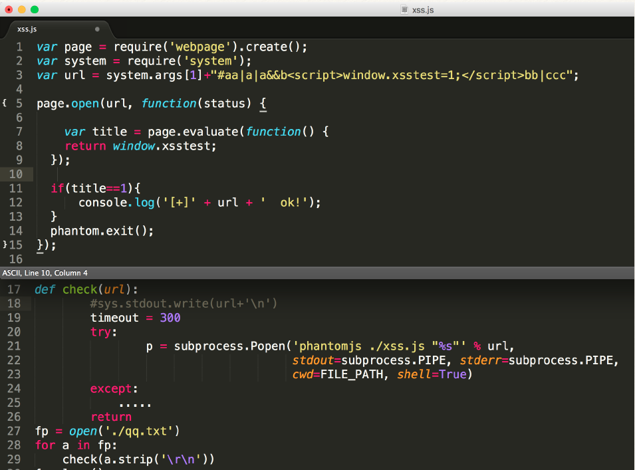Click 'webpage' string on line 1
The height and width of the screenshot is (470, 635).
[199, 47]
